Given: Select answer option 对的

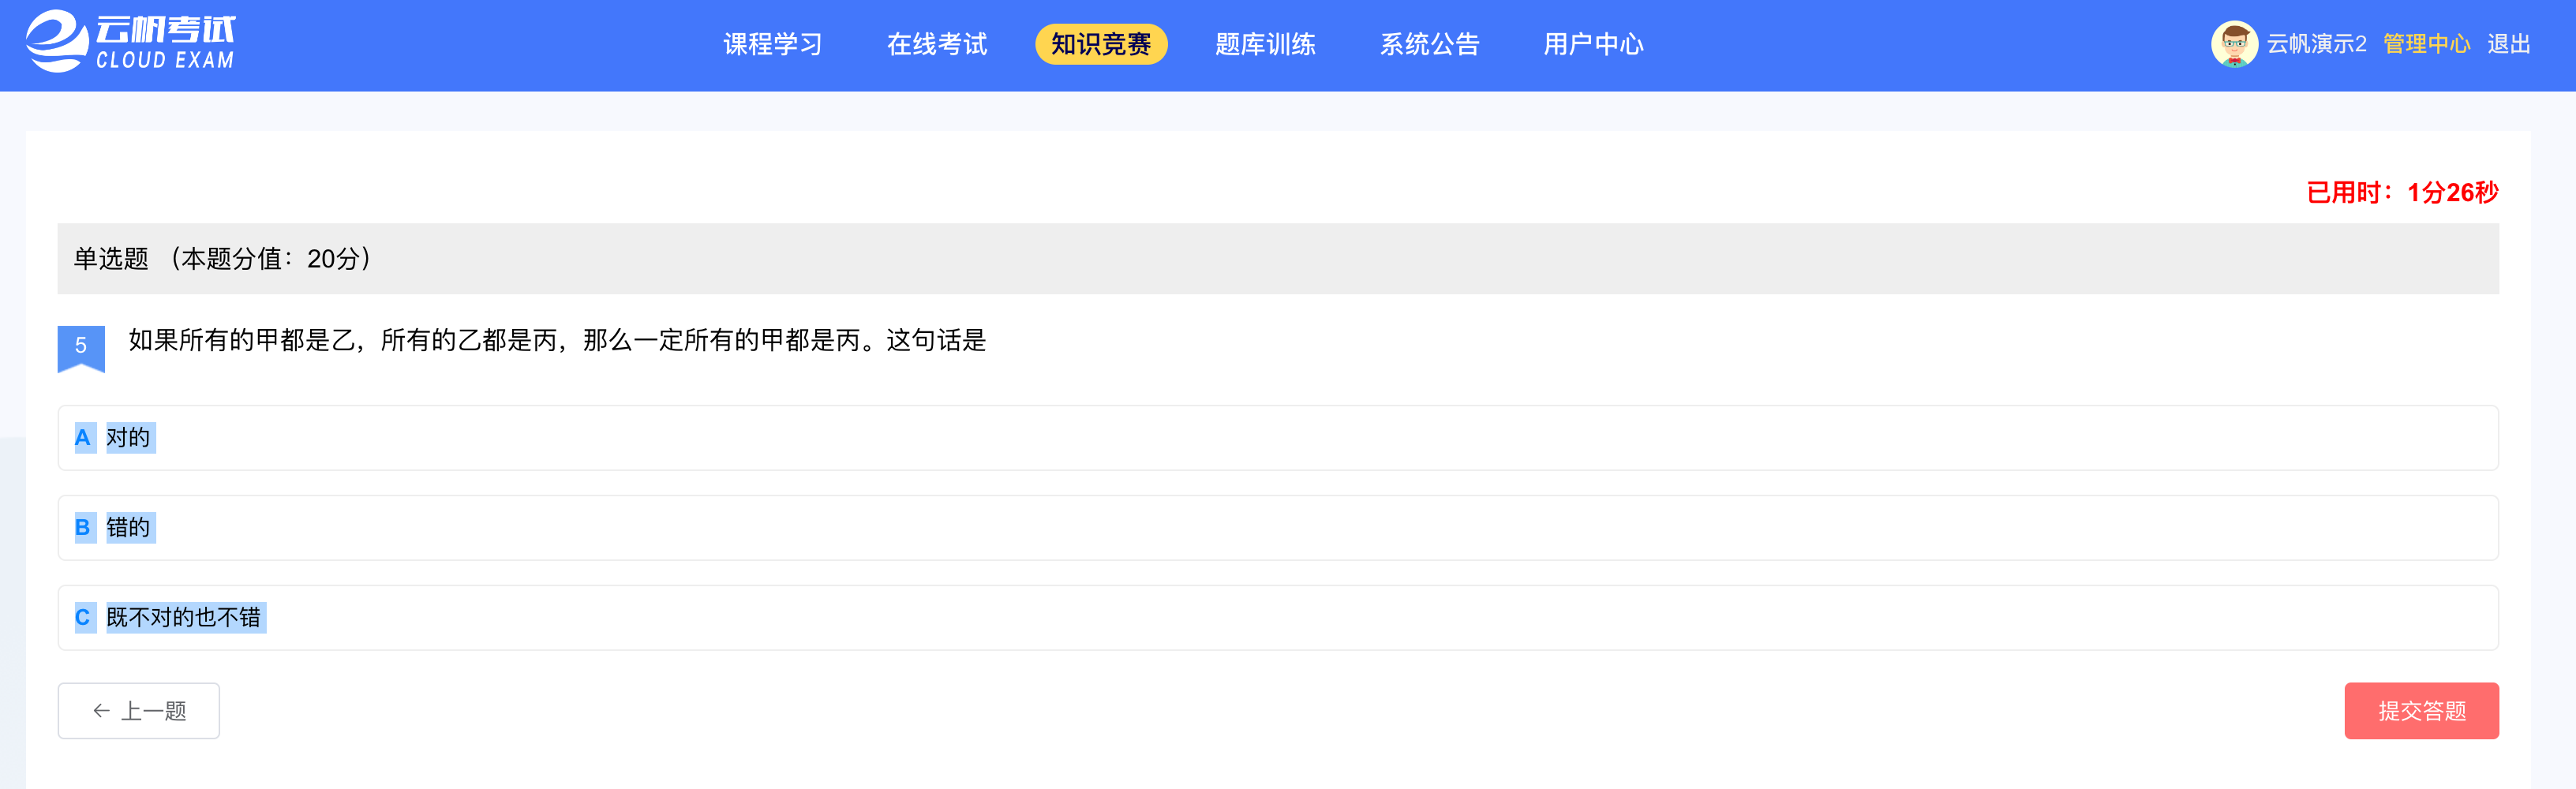Looking at the screenshot, I should (1278, 438).
